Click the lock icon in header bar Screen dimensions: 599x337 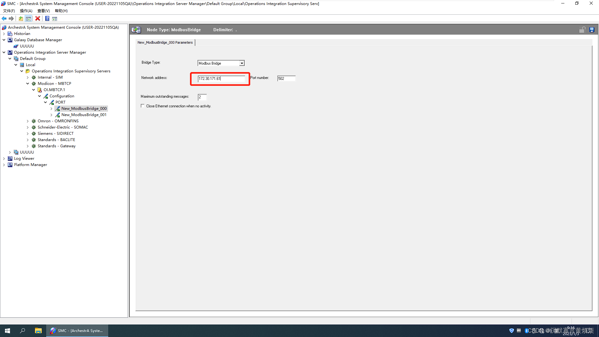point(582,30)
